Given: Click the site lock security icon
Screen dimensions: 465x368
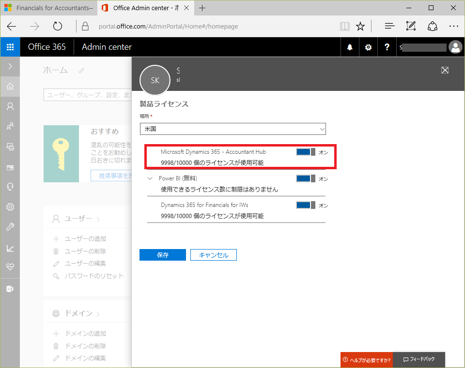Looking at the screenshot, I should [85, 26].
